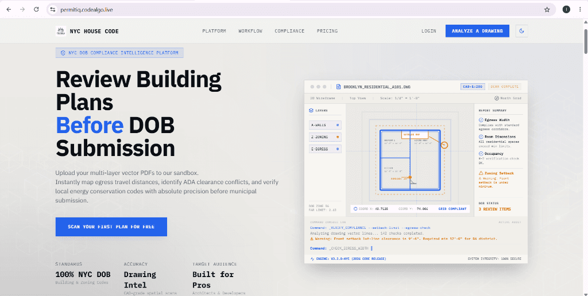Click the shield icon in compliance badge
This screenshot has height=296, width=588.
pos(63,53)
